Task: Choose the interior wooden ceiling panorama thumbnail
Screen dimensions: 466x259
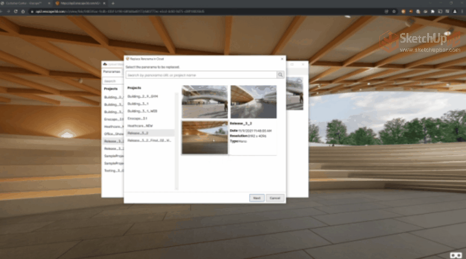Action: click(x=205, y=138)
